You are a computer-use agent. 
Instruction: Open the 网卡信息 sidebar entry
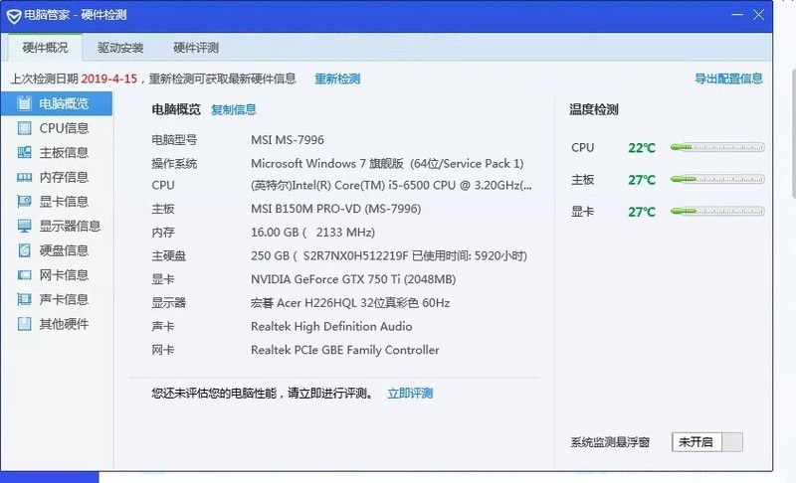tap(57, 274)
